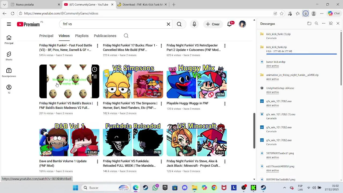Go to Principal in the YouTube sidebar
Image resolution: width=343 pixels, height=193 pixels.
coord(9,40)
